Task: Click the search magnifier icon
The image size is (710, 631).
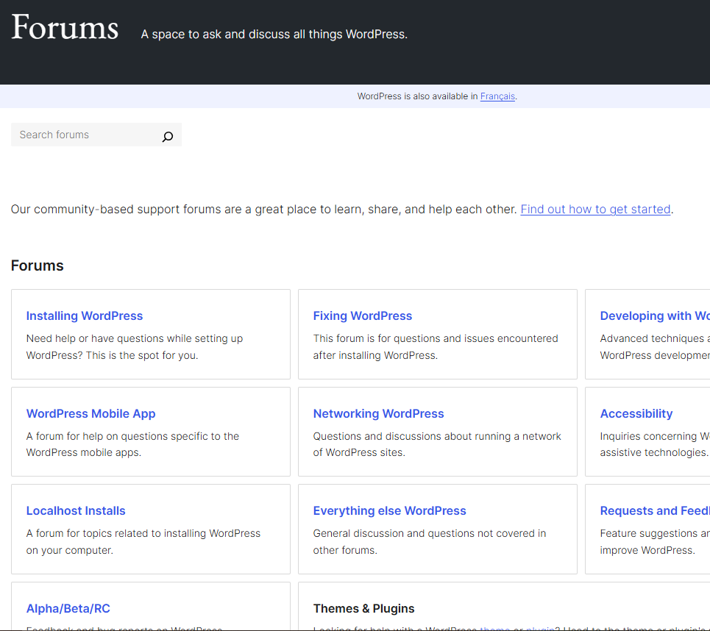Action: click(168, 136)
